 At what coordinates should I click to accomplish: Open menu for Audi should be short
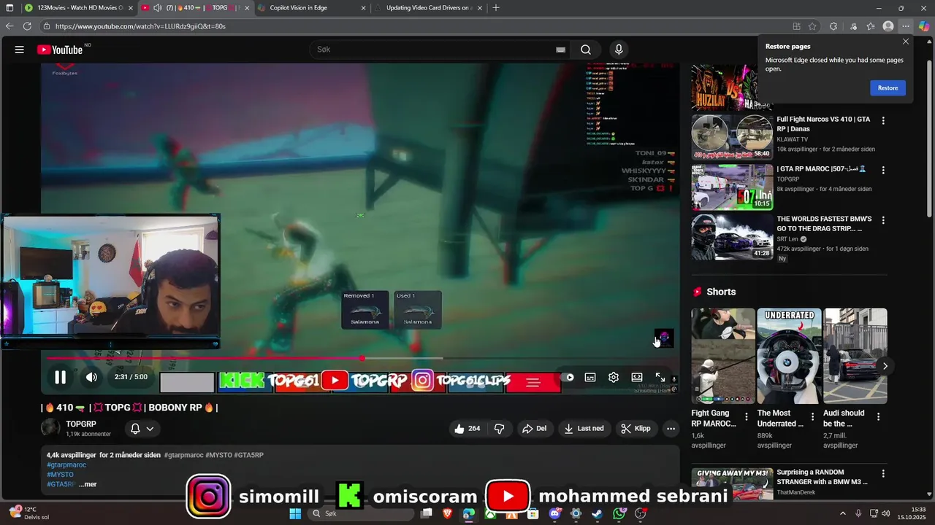(878, 417)
